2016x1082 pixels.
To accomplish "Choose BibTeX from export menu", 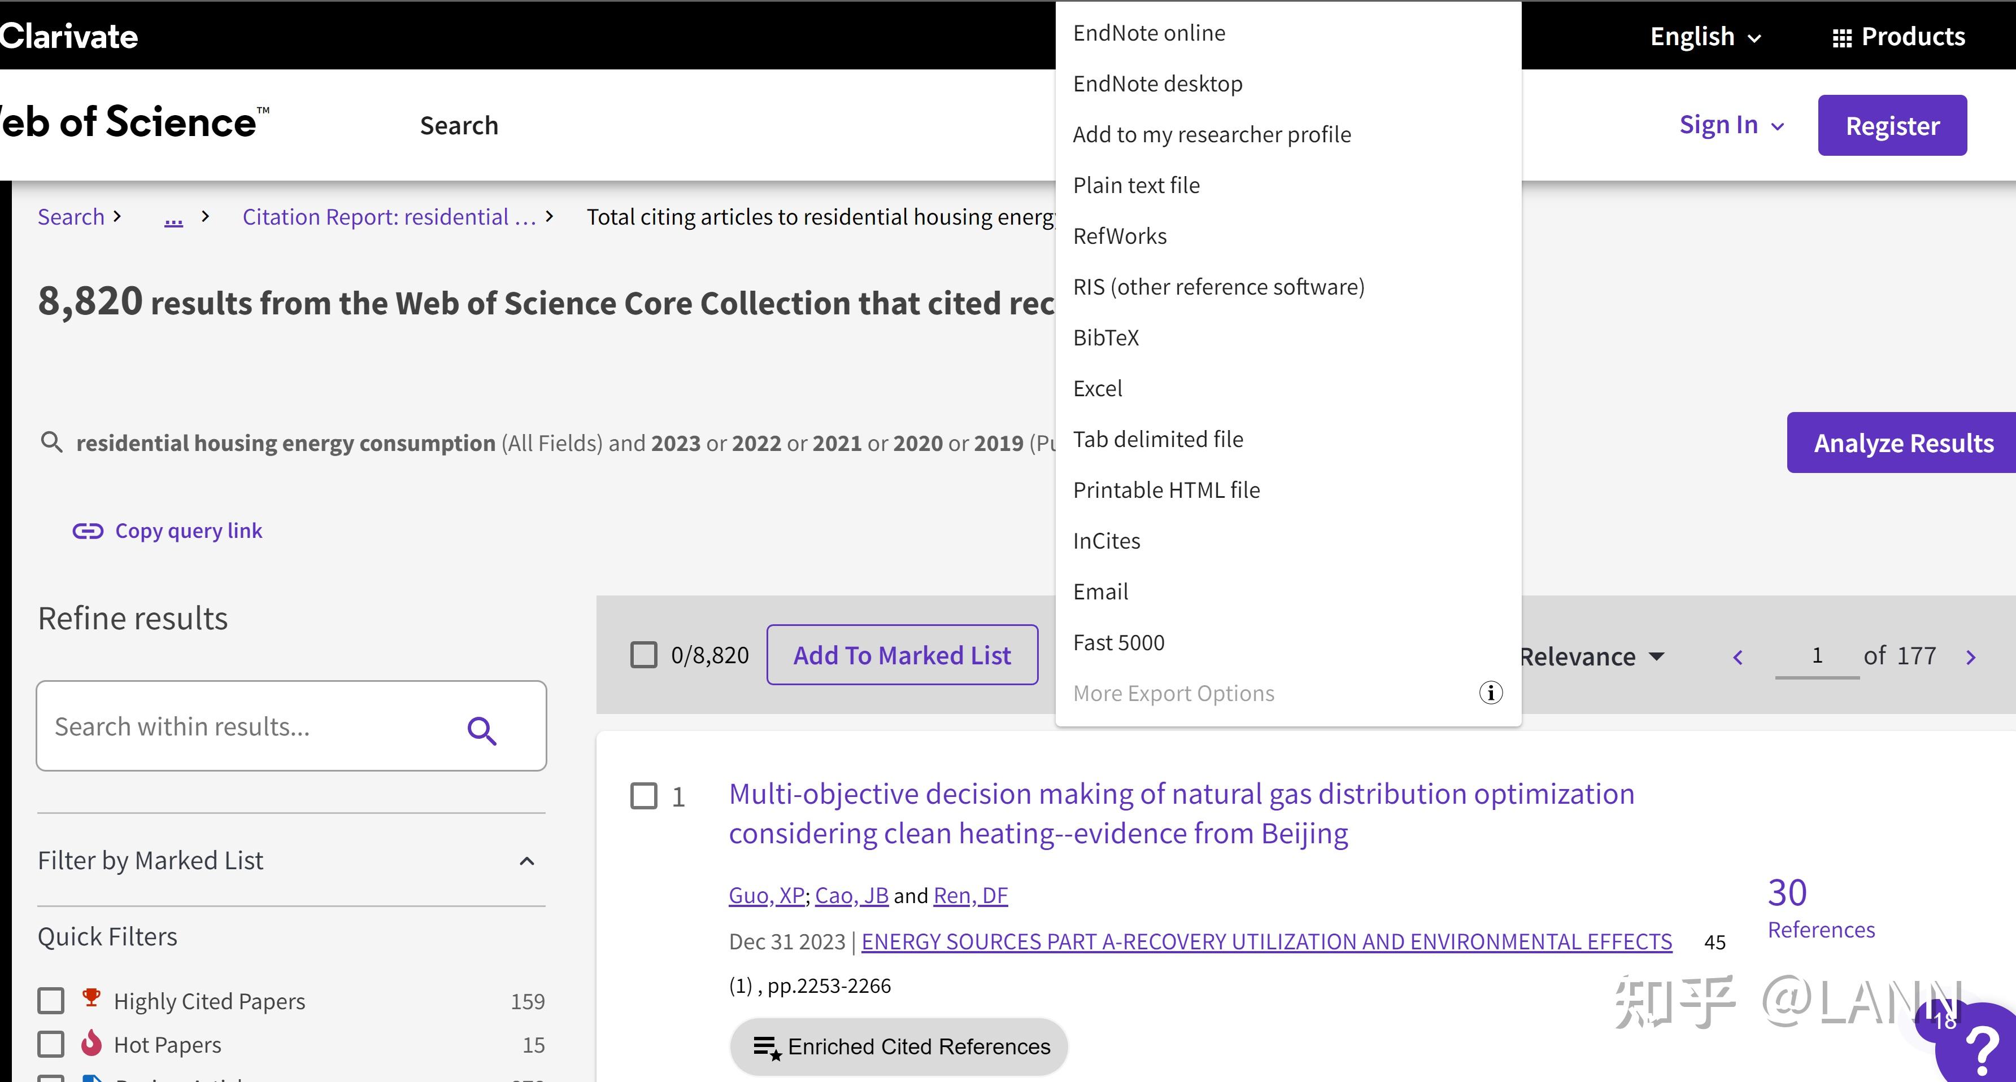I will (1106, 338).
